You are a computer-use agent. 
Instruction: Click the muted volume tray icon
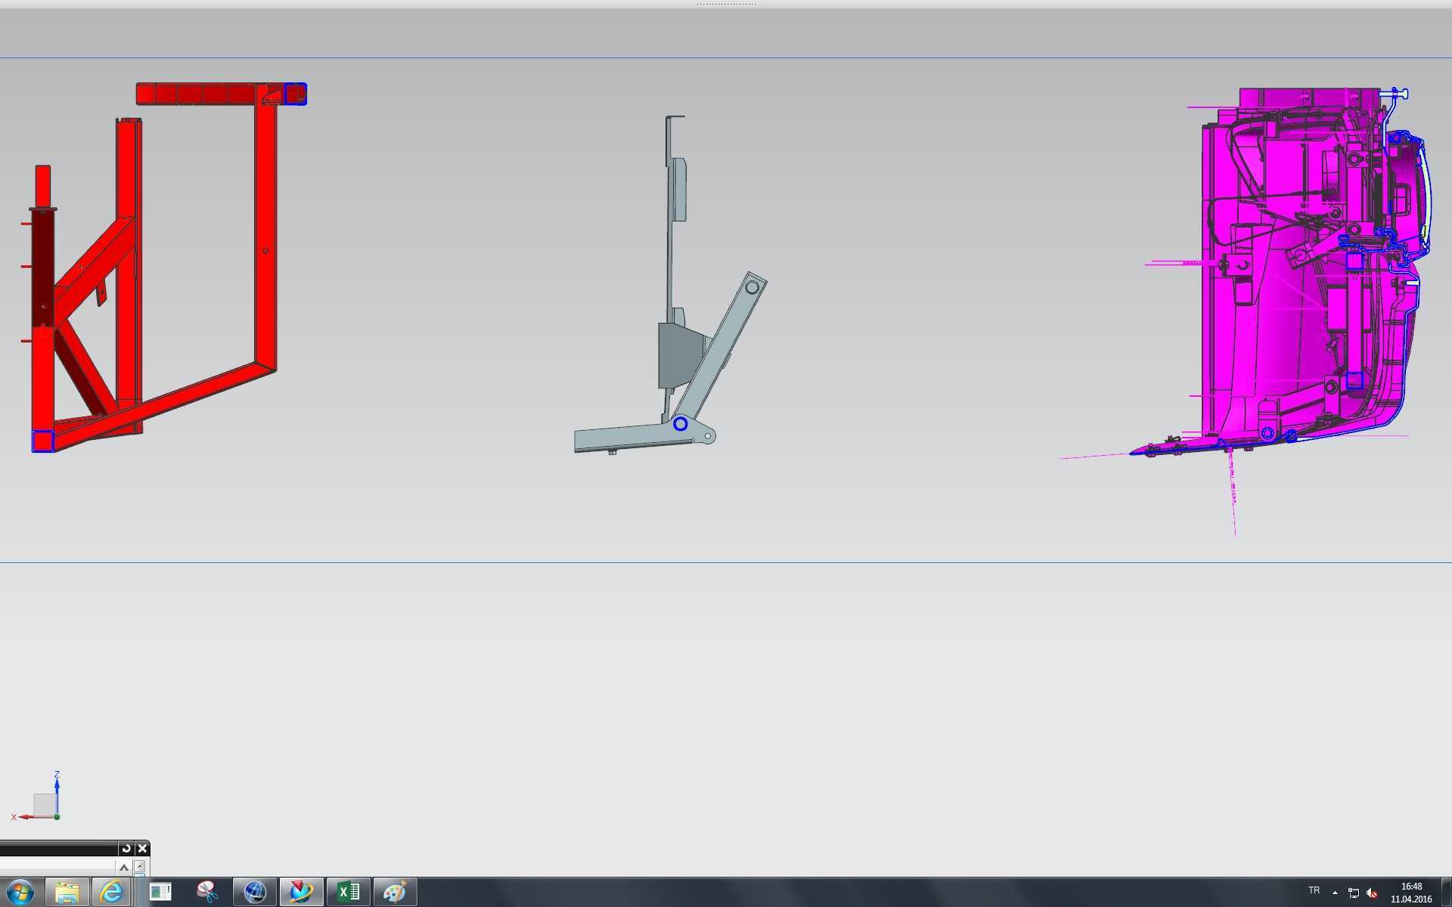(x=1372, y=893)
